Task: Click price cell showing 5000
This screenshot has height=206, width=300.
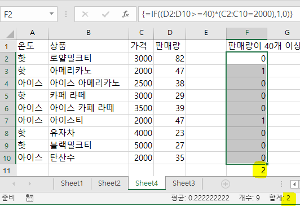Action: point(142,146)
